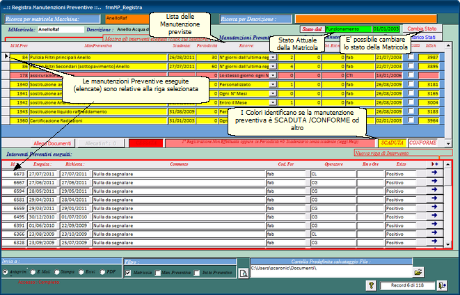Click the Allega Documenti button

pos(52,143)
